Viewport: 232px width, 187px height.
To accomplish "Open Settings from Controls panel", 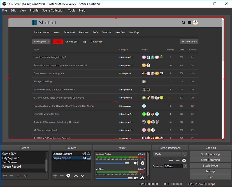I will 210,171.
